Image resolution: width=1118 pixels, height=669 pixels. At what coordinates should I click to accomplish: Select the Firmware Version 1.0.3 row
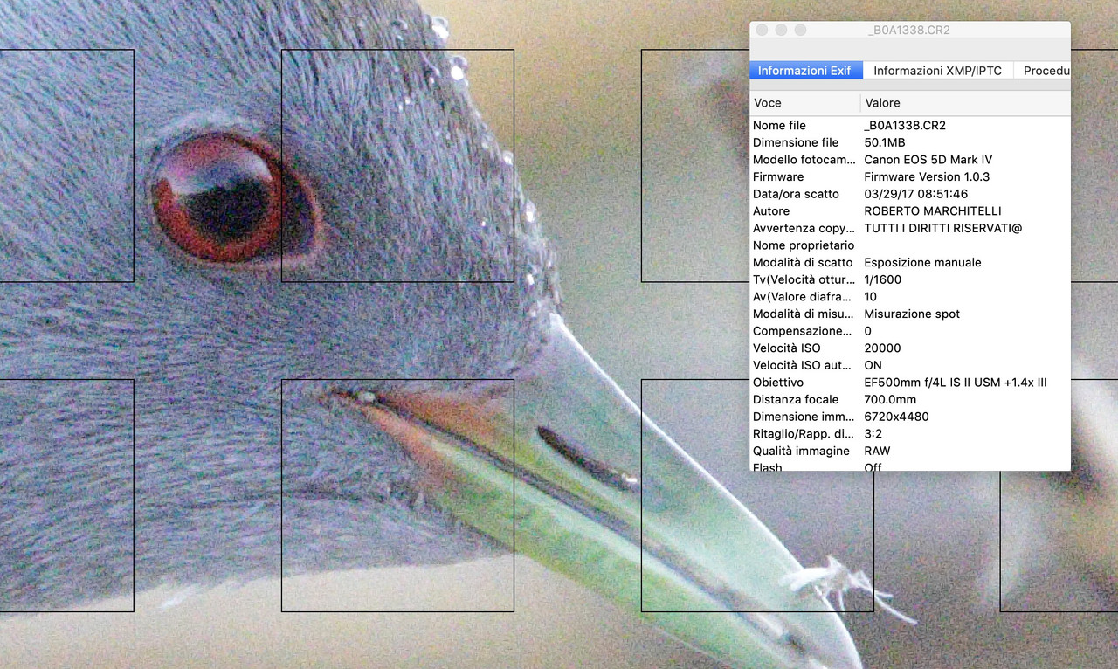click(910, 176)
